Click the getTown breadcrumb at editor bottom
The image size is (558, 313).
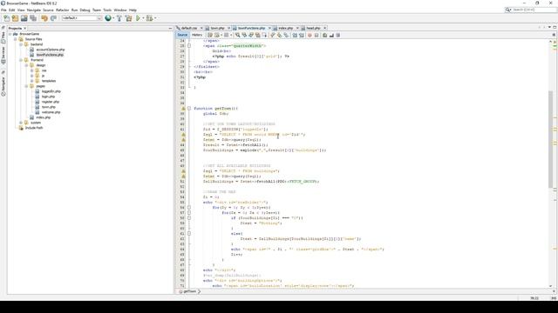pyautogui.click(x=189, y=291)
